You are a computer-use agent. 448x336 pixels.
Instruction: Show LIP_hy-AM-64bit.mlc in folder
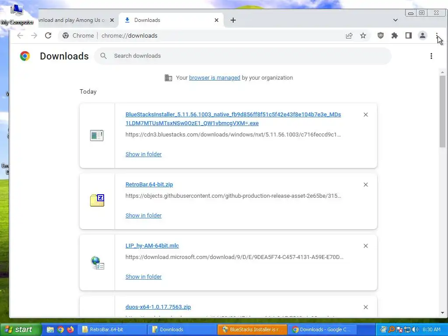coord(143,277)
